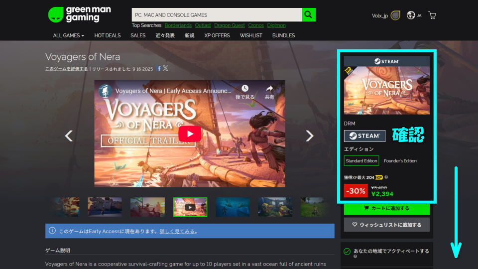Click the Dragon Quest top search link
Viewport: 478px width, 269px height.
pos(229,25)
